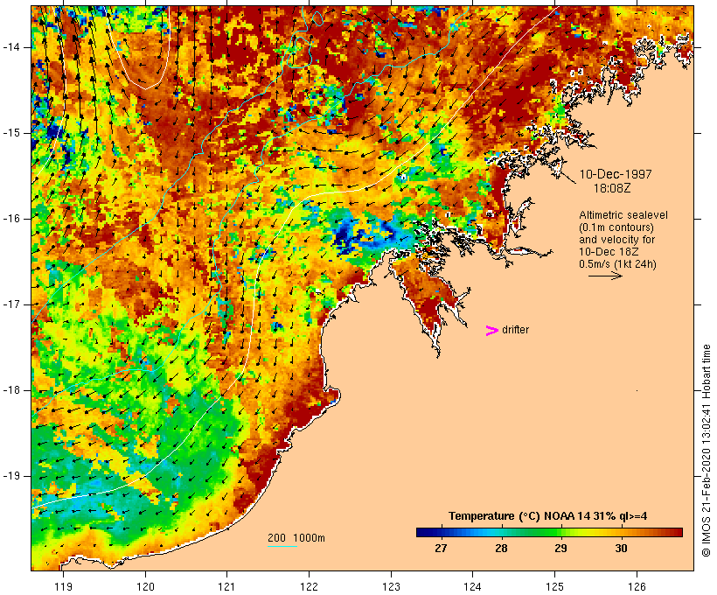Click the latitude label '-19'
Screen dimensions: 717x595
[11, 477]
